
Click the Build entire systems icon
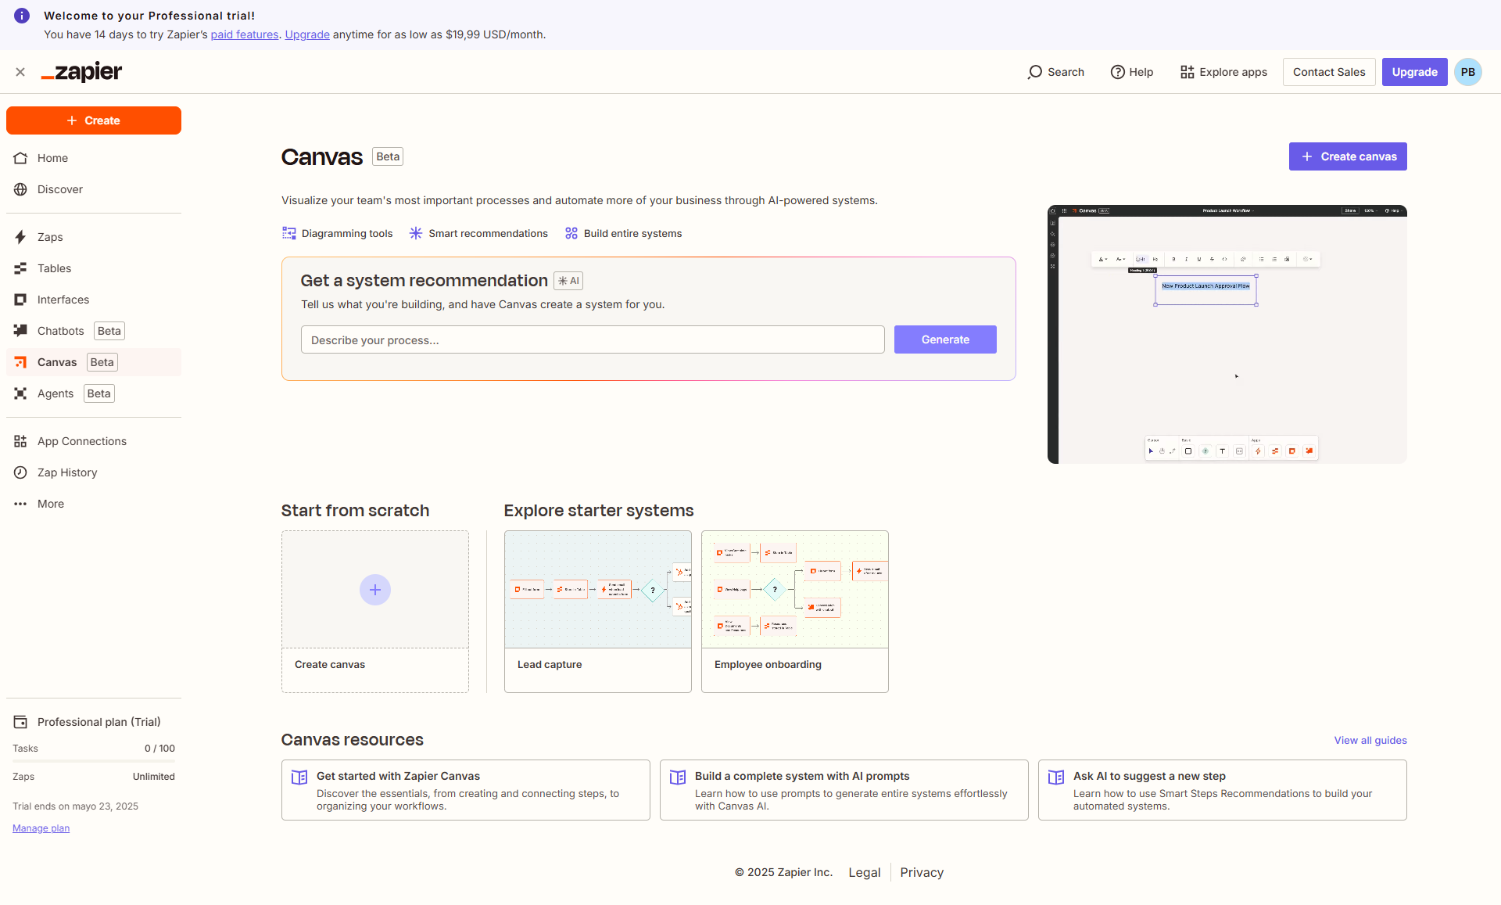point(571,233)
